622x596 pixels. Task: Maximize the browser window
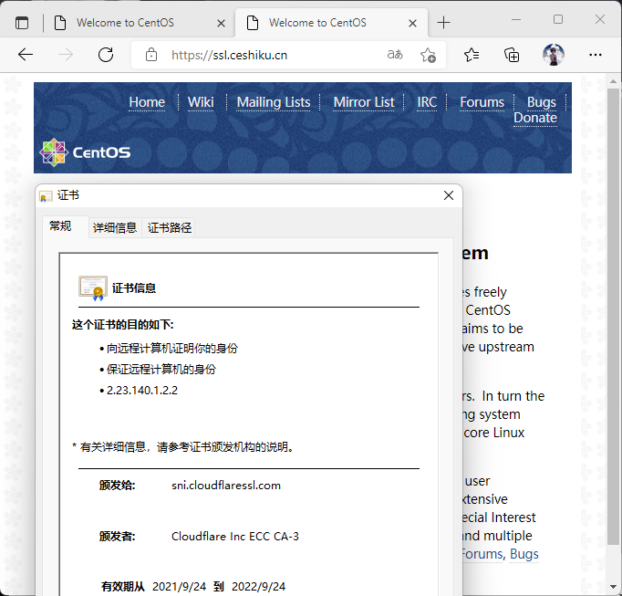(558, 19)
